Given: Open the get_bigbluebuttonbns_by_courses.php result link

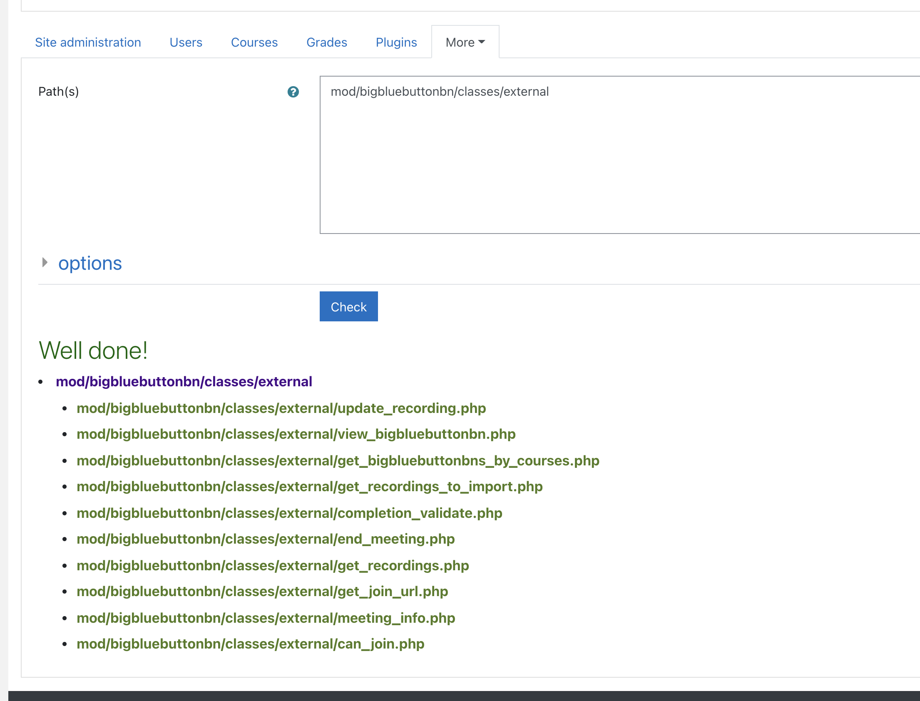Looking at the screenshot, I should coord(338,461).
